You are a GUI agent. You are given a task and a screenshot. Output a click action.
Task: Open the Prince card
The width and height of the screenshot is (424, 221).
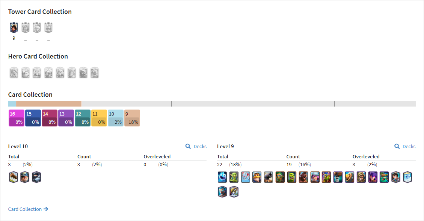pyautogui.click(x=361, y=177)
